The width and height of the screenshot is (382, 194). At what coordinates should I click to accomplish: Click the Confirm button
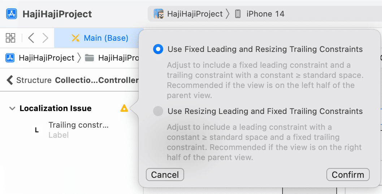click(x=348, y=175)
